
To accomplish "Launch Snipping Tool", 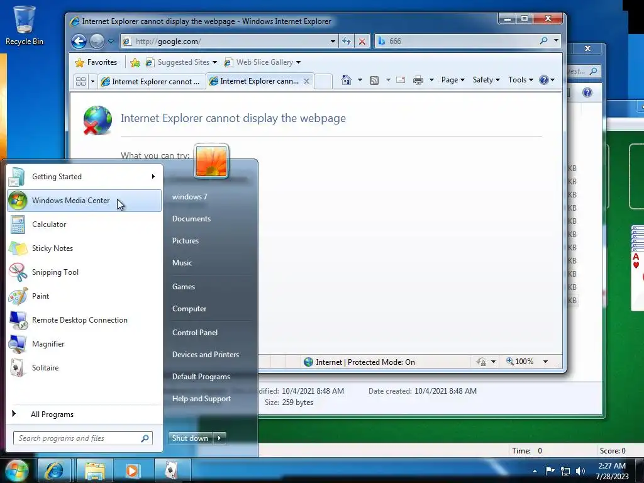I will 84,272.
